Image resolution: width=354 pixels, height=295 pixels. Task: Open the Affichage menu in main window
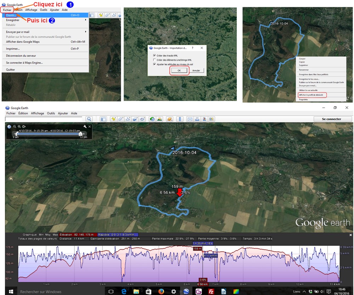[38, 113]
